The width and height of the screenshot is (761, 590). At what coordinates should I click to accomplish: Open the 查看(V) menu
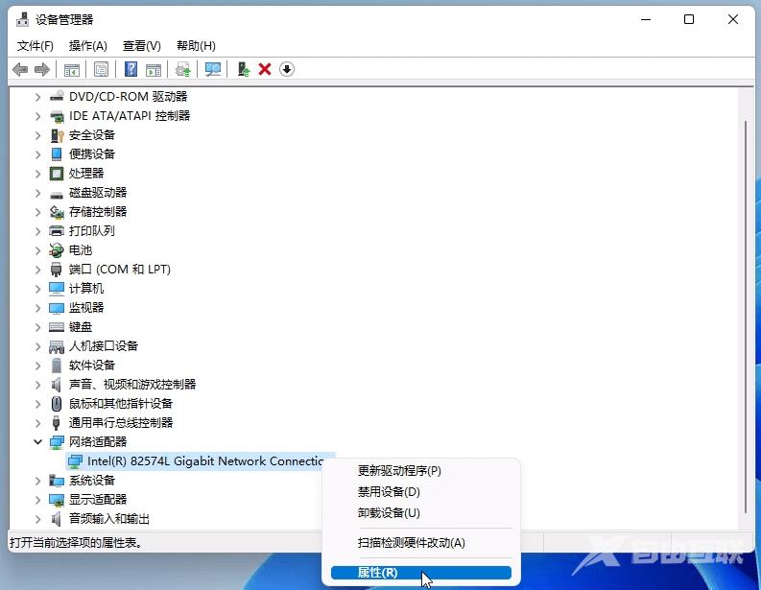pos(142,46)
